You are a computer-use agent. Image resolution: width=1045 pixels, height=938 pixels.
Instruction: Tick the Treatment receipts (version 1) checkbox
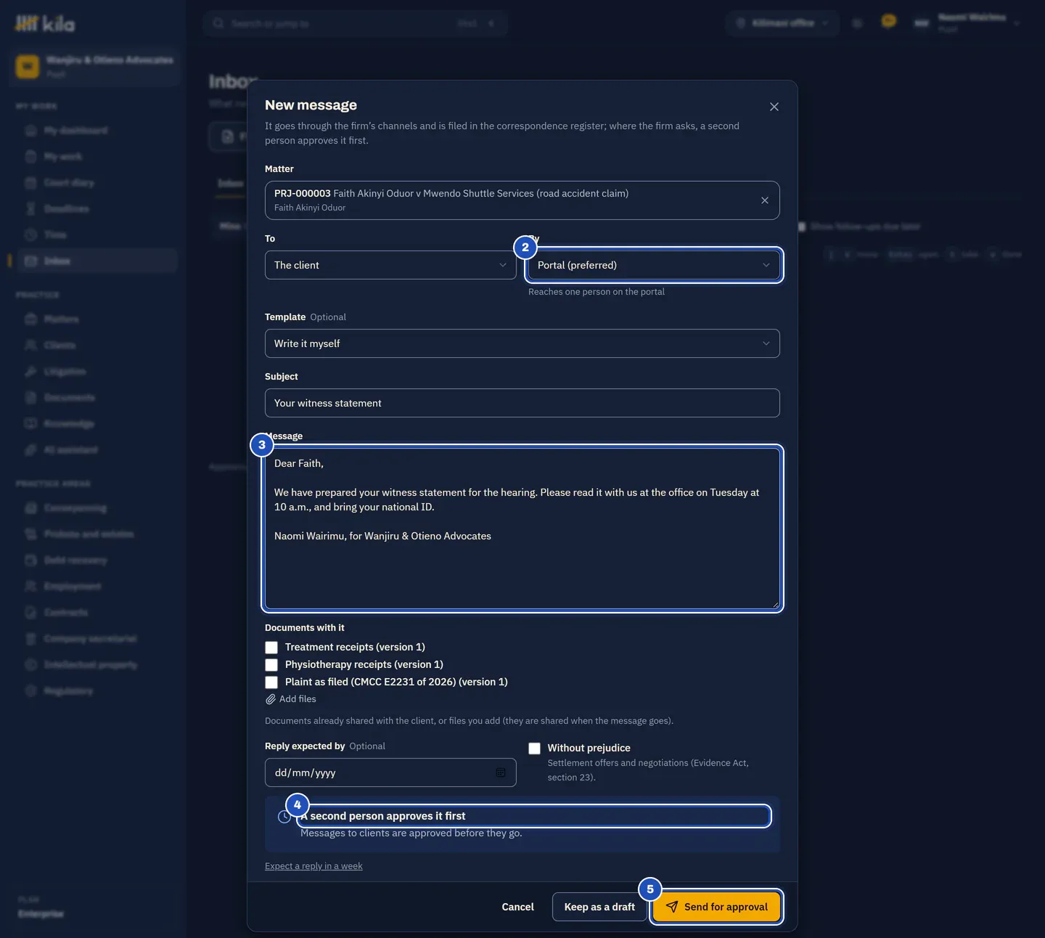(x=271, y=647)
